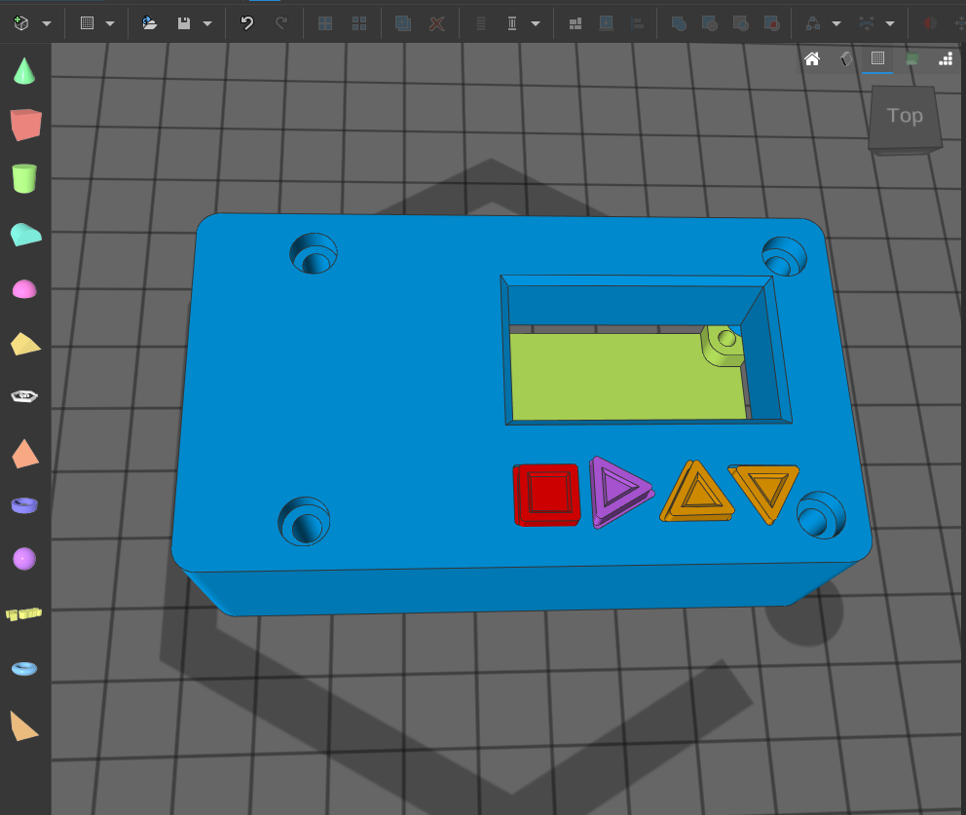
Task: Click the red X delete icon
Action: (437, 23)
